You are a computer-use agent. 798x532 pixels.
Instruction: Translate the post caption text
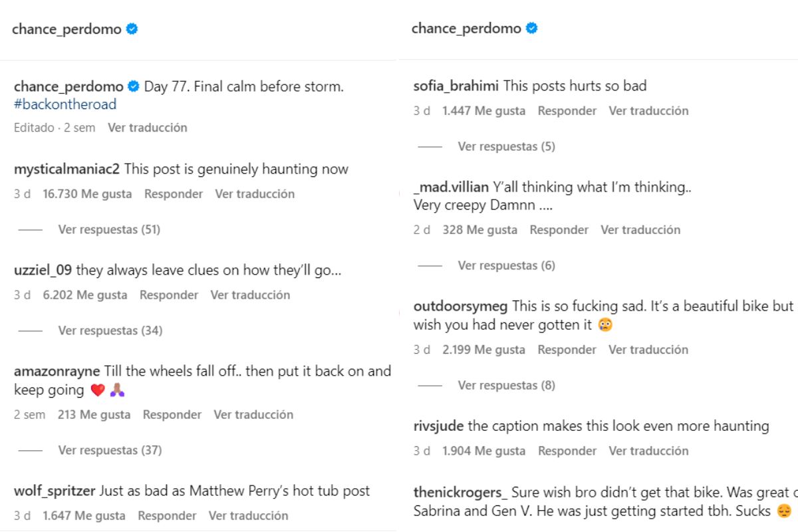pos(148,128)
